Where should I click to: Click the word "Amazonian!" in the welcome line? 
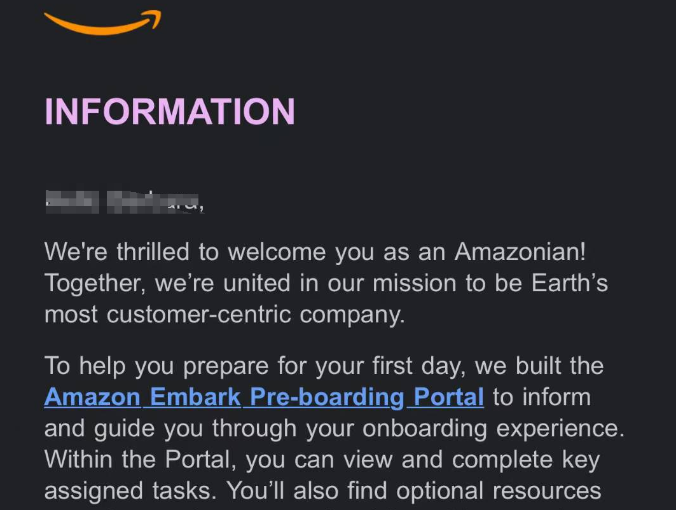(520, 252)
